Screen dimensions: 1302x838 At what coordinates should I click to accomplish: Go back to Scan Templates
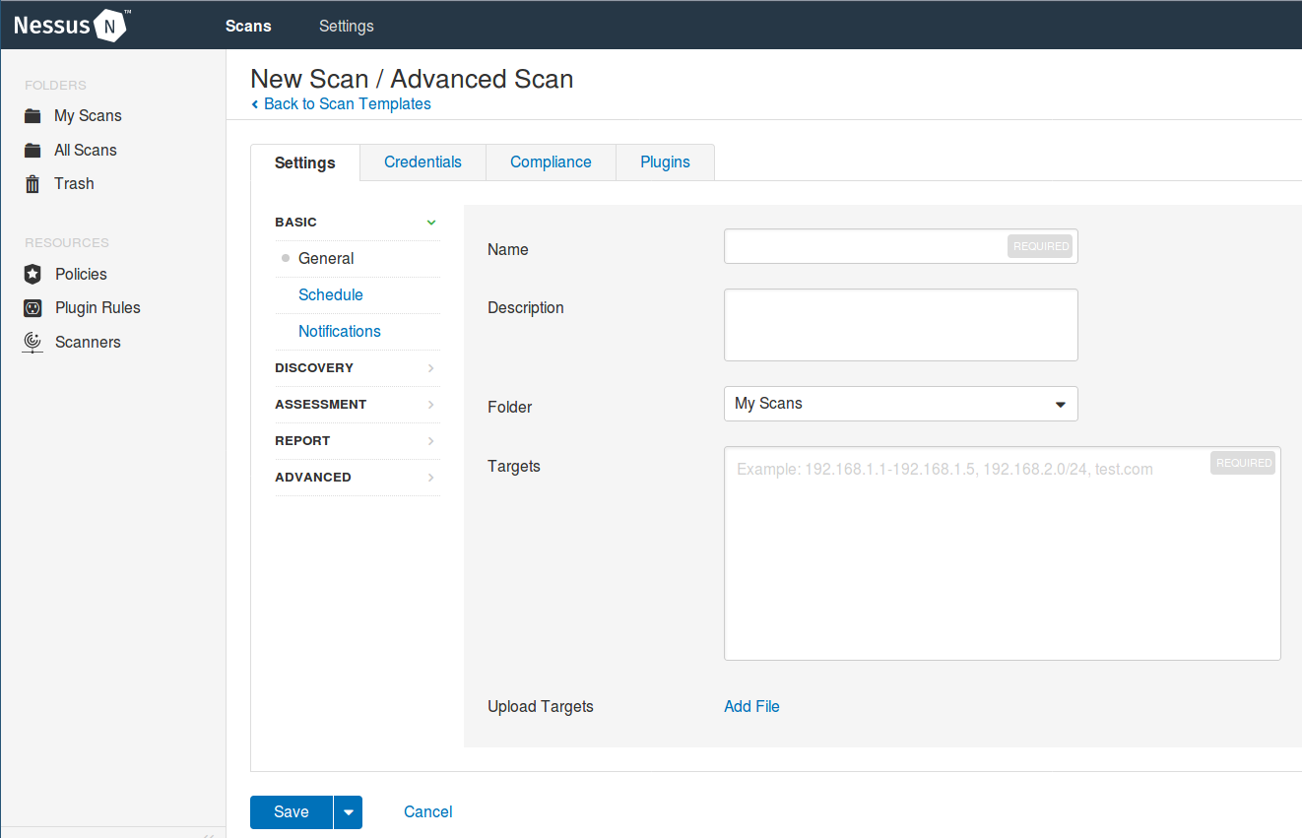click(x=341, y=104)
